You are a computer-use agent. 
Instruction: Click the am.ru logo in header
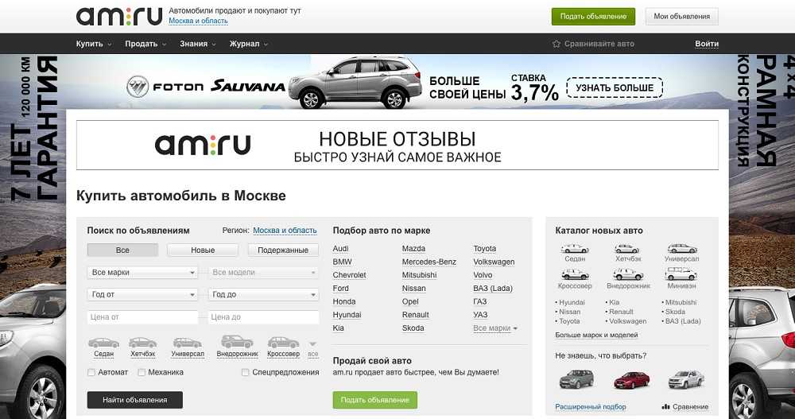tap(118, 16)
